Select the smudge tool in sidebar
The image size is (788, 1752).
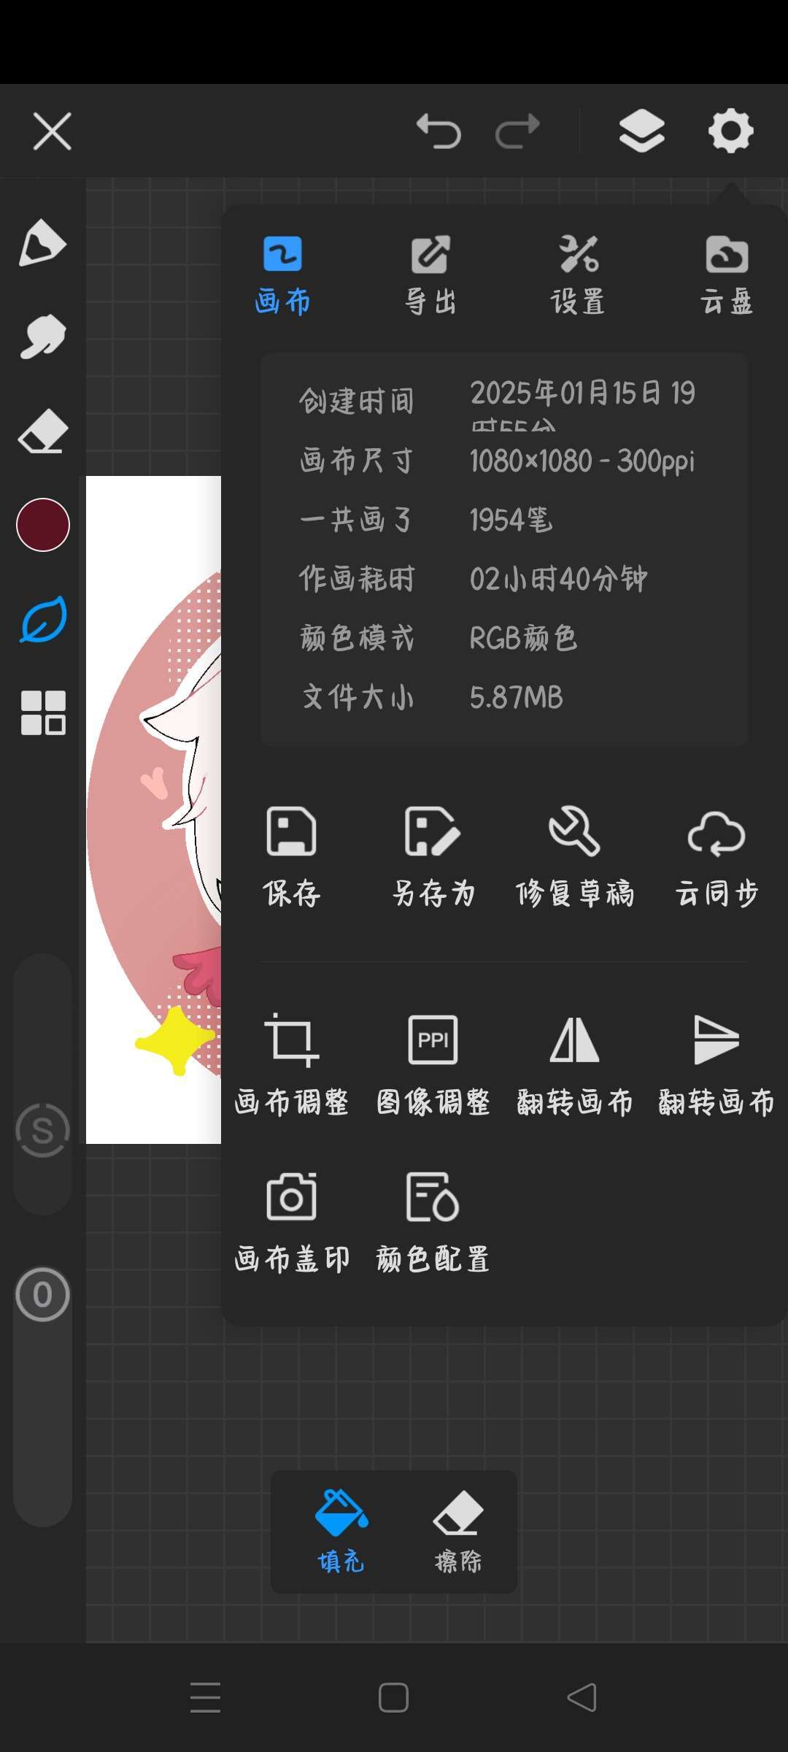click(42, 337)
